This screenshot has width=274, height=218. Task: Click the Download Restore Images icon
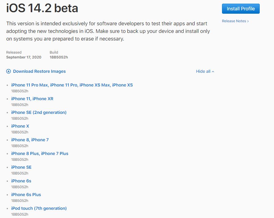point(9,72)
